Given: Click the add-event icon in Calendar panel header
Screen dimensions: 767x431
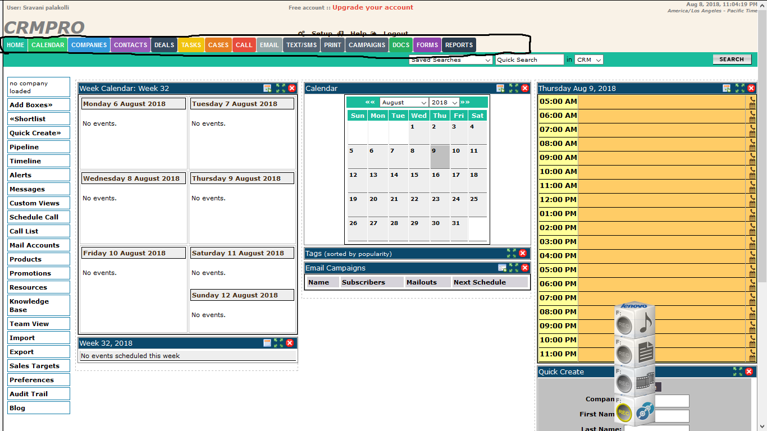Looking at the screenshot, I should pyautogui.click(x=500, y=88).
